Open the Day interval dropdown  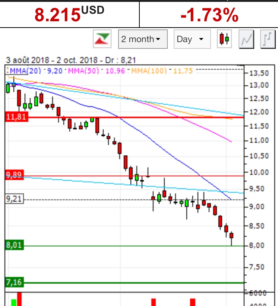pyautogui.click(x=192, y=39)
